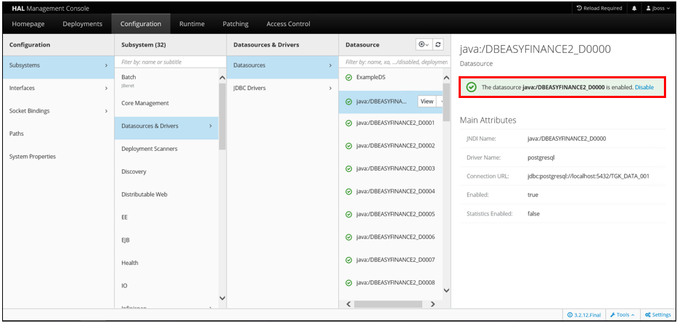Open the 3.2.12.Final version info
The height and width of the screenshot is (323, 677).
pyautogui.click(x=583, y=315)
